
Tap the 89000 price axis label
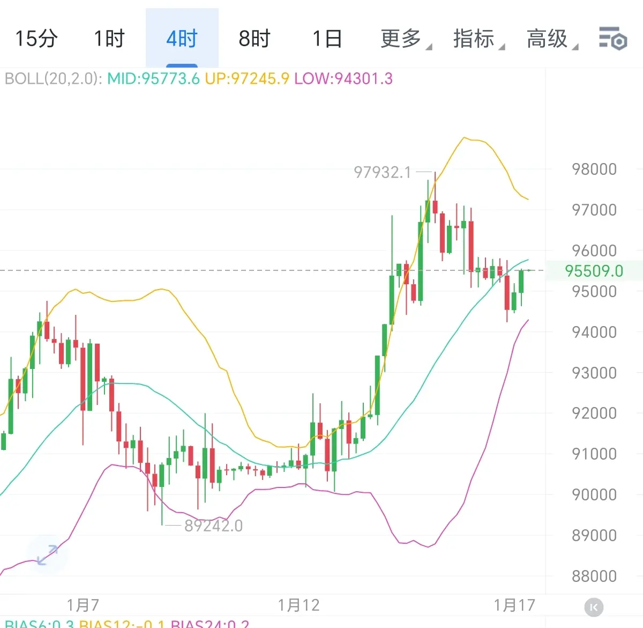click(x=594, y=535)
